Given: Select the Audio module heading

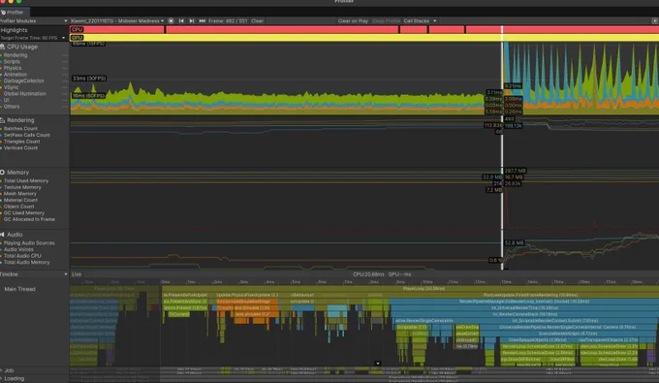Looking at the screenshot, I should pyautogui.click(x=15, y=235).
